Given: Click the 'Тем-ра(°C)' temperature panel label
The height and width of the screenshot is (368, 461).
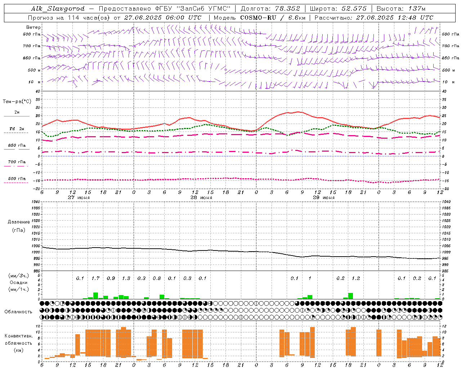Looking at the screenshot, I should tap(17, 102).
